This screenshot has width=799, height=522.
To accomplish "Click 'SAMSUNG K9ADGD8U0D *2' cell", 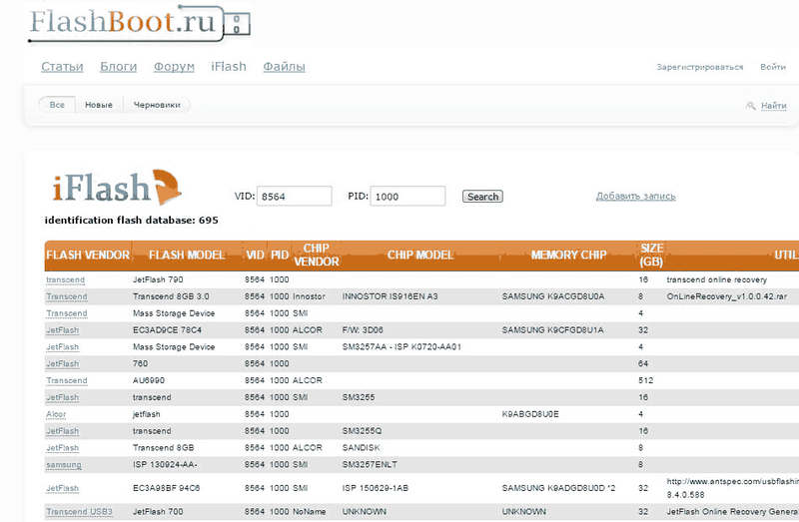I will pyautogui.click(x=558, y=488).
